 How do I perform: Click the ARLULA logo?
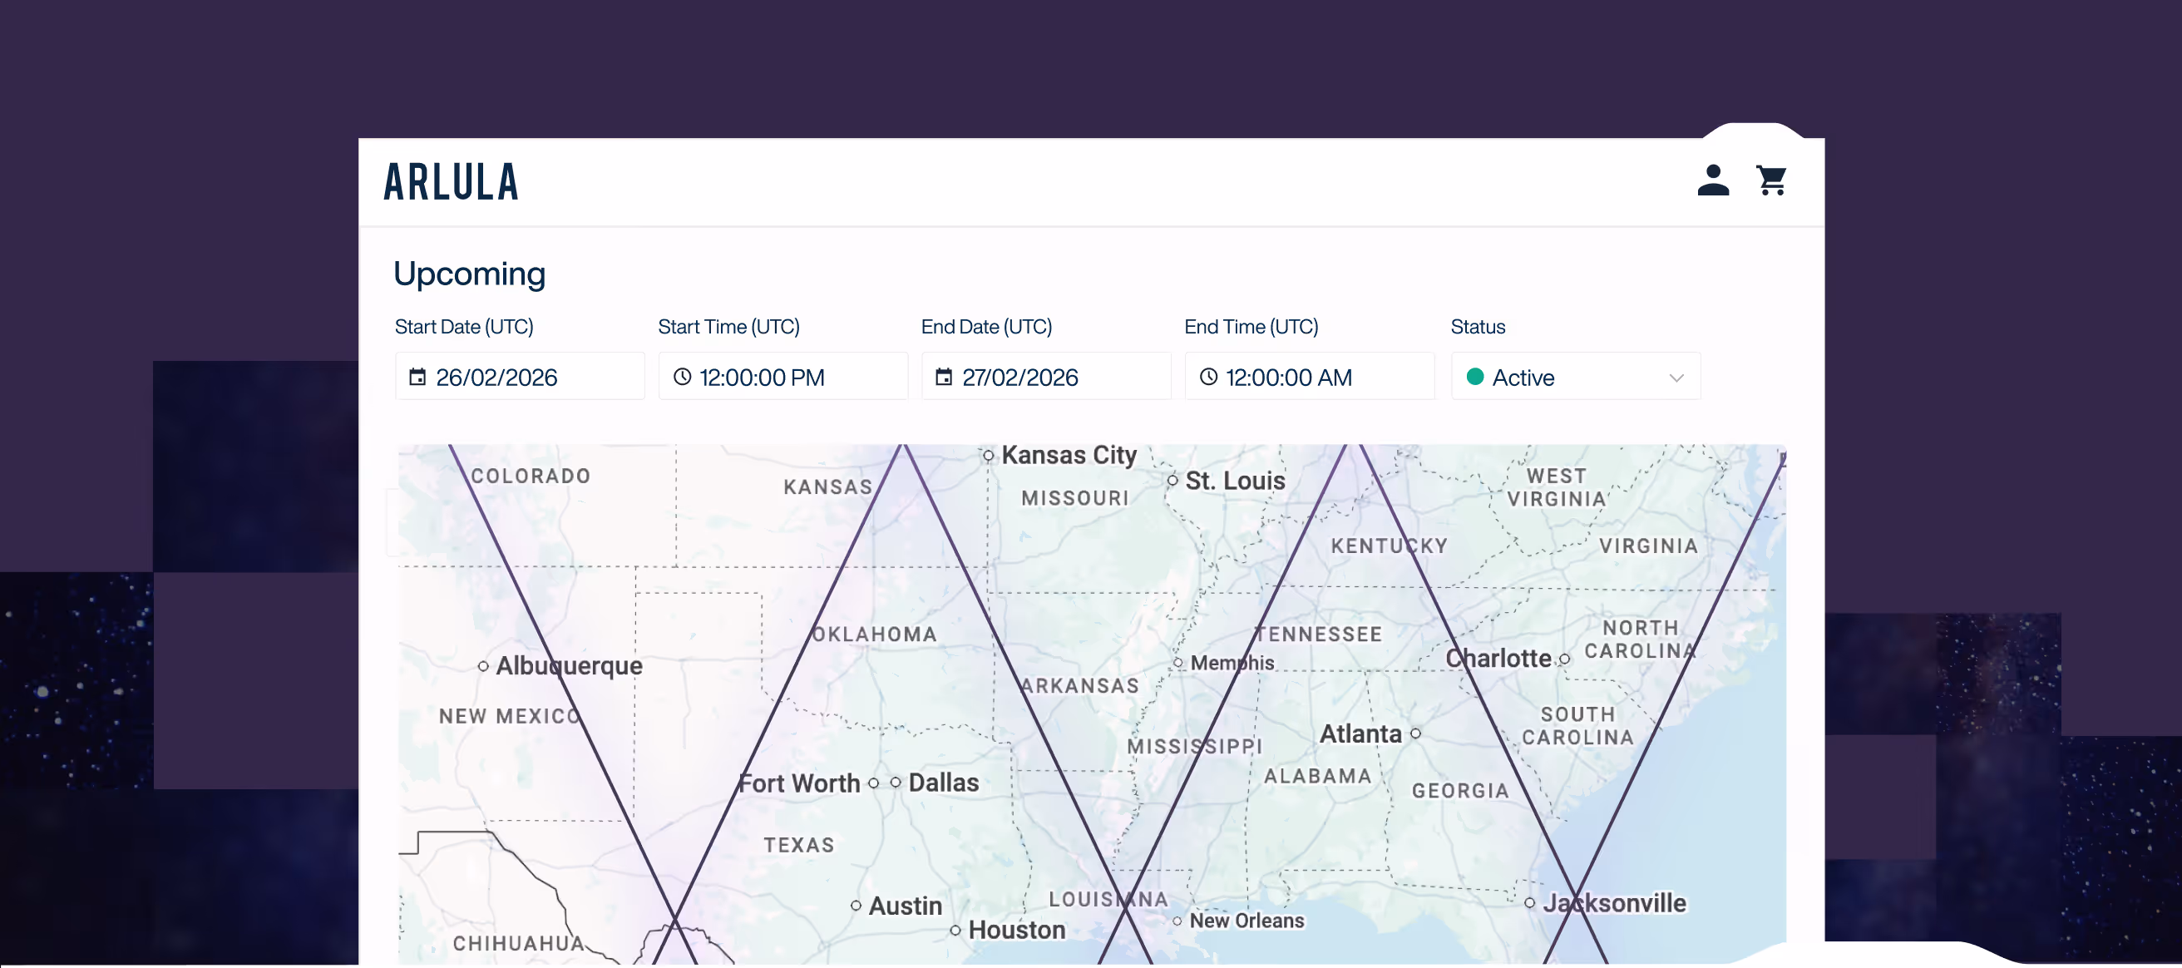451,182
